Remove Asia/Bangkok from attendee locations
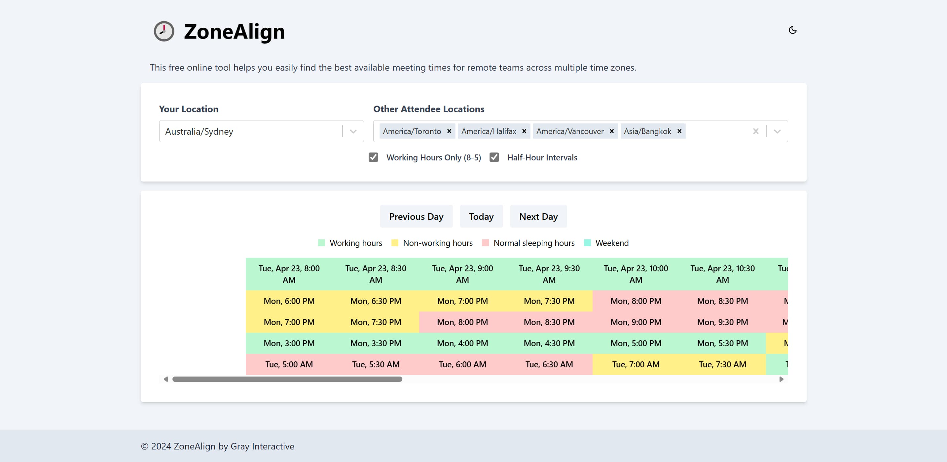 [680, 131]
